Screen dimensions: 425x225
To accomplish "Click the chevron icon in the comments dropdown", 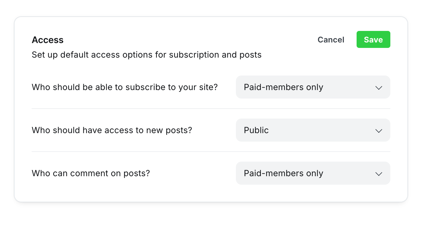I will (x=378, y=174).
